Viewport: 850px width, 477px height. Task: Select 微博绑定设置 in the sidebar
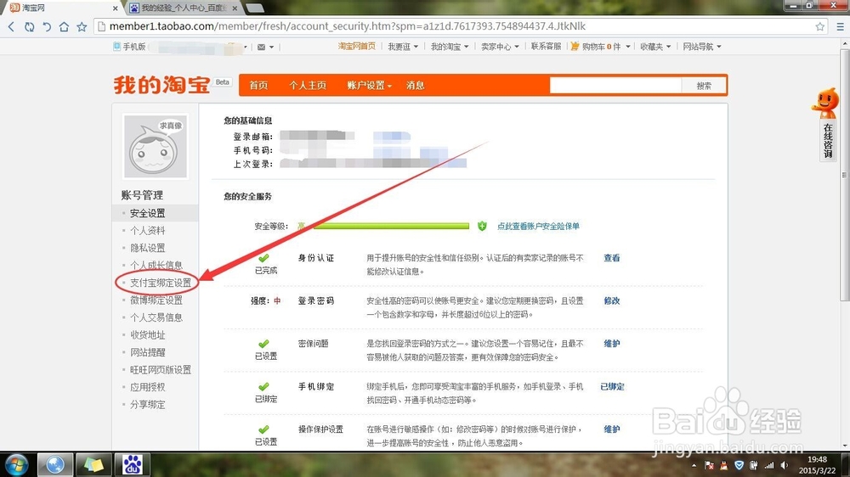coord(156,300)
